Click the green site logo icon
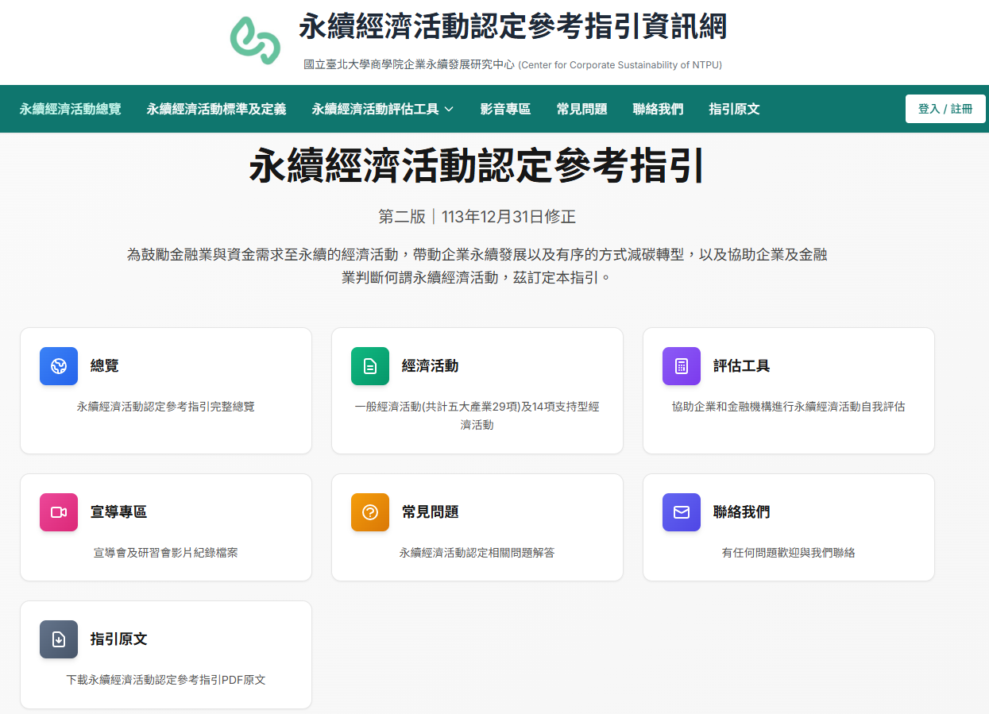The height and width of the screenshot is (714, 989). click(255, 40)
